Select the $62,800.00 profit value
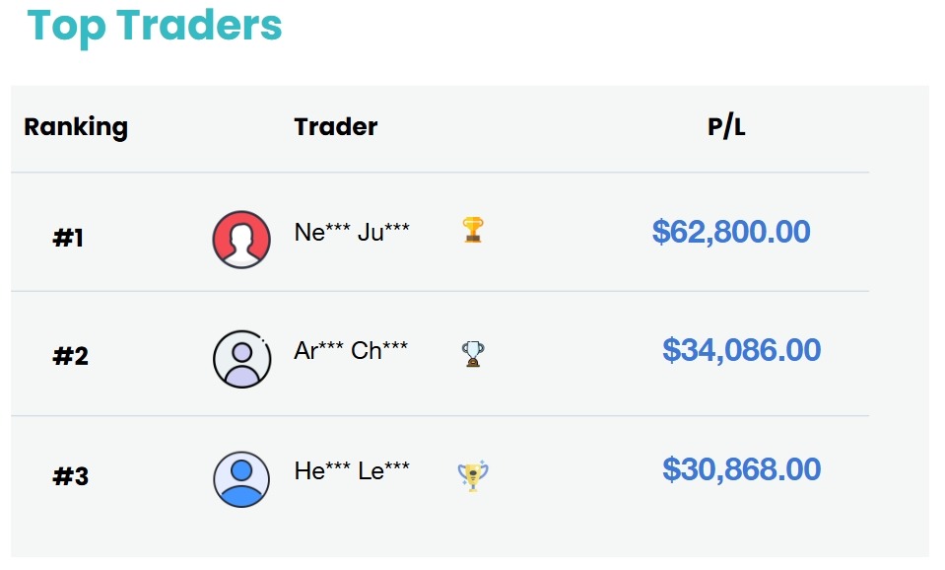The image size is (945, 570). click(x=731, y=232)
